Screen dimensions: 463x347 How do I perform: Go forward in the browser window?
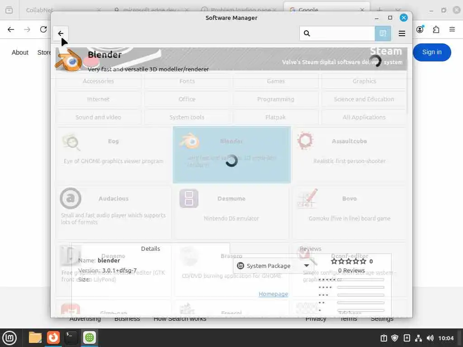[27, 29]
